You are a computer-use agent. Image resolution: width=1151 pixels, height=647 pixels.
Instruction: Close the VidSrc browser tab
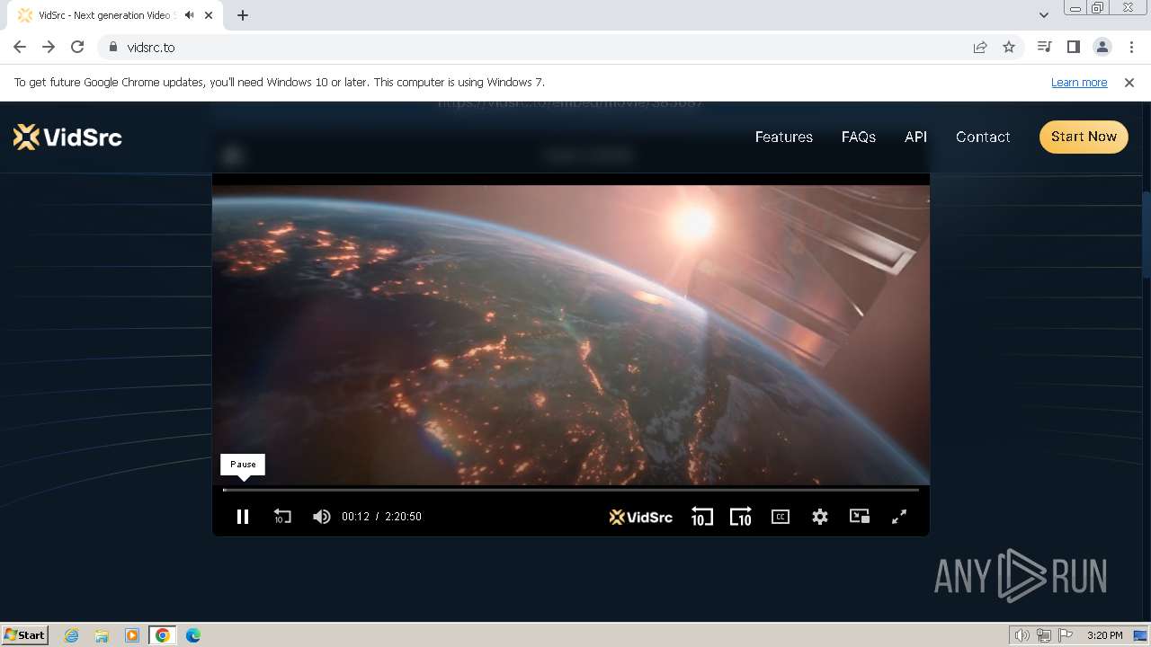[210, 15]
